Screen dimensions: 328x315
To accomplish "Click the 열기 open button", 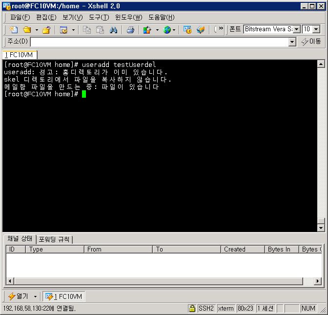I will tap(18, 296).
